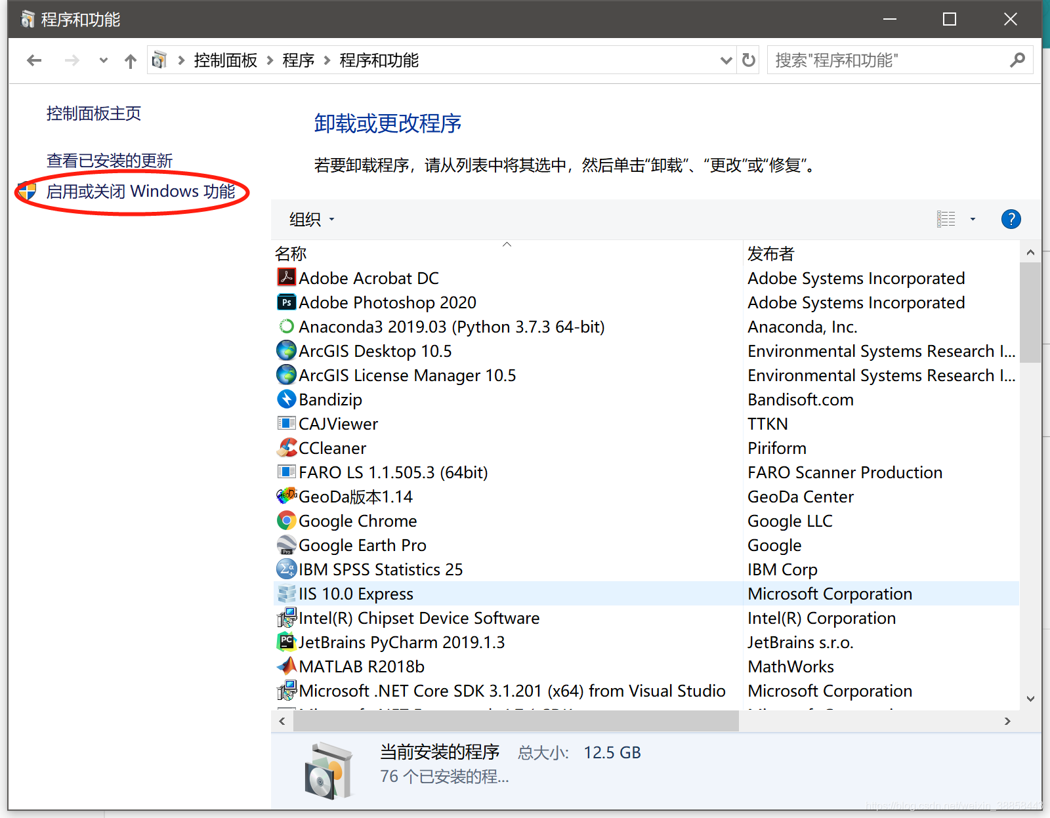Click publisher cell Anaconda, Inc.
The width and height of the screenshot is (1050, 818).
803,327
